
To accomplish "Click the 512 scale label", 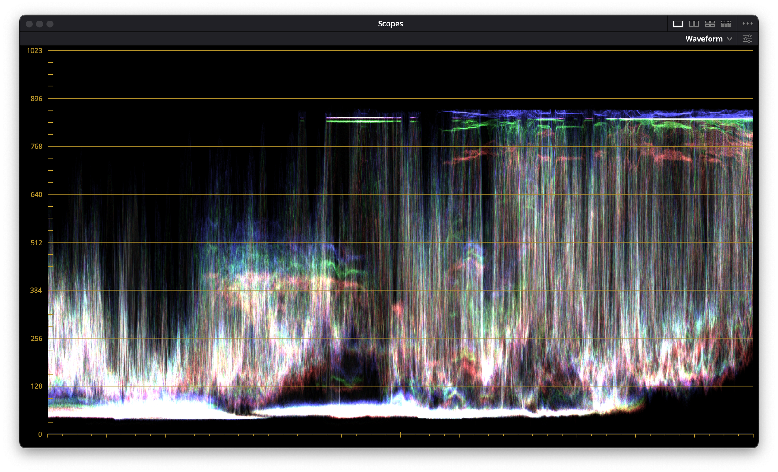I will [x=36, y=242].
